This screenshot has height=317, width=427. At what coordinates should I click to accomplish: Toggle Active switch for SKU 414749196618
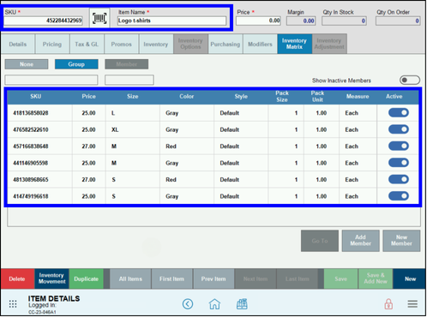tap(399, 196)
